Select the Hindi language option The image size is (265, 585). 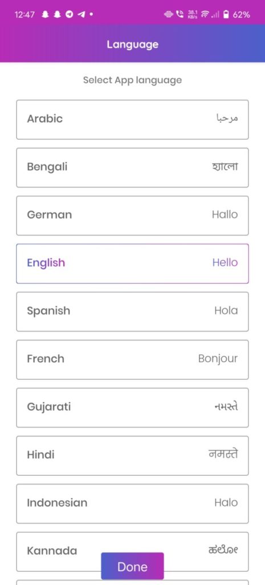coord(132,455)
